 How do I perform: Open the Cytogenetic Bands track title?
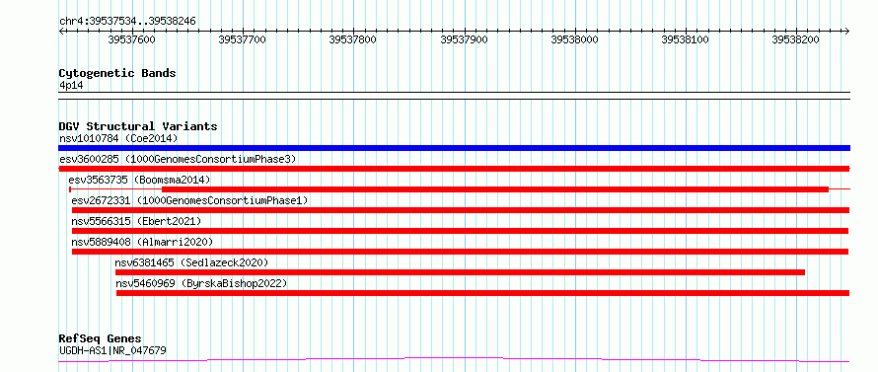pyautogui.click(x=117, y=73)
